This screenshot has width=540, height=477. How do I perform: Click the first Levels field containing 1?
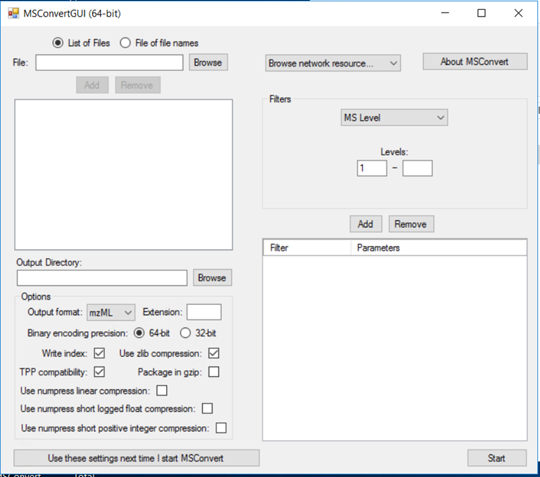[372, 168]
